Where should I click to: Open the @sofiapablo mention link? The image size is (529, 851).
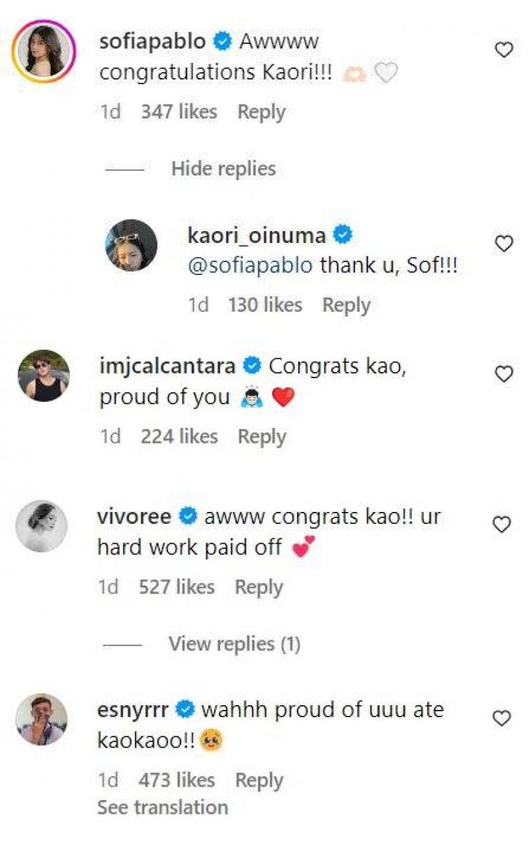pyautogui.click(x=251, y=266)
